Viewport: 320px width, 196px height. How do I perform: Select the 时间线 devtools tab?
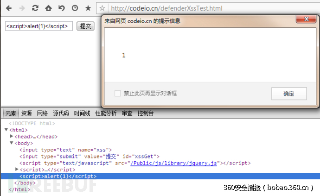coord(82,113)
